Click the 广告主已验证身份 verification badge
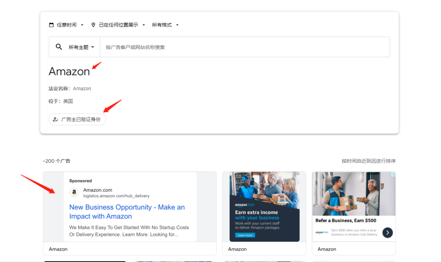This screenshot has height=262, width=441. 77,119
